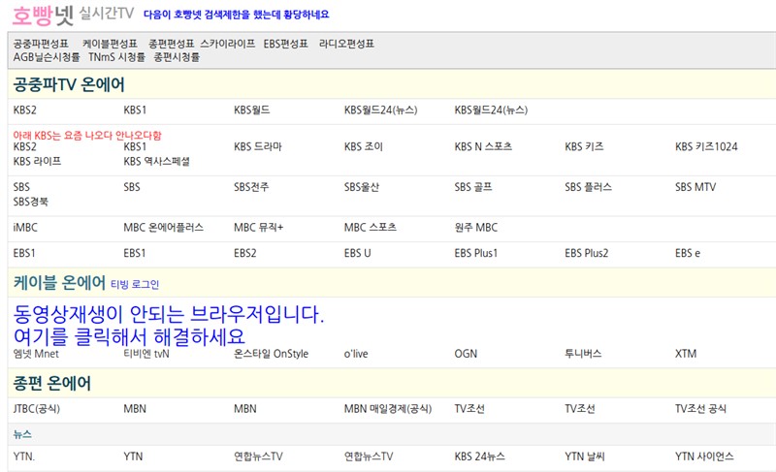Open the SBS MTV channel

pyautogui.click(x=695, y=187)
